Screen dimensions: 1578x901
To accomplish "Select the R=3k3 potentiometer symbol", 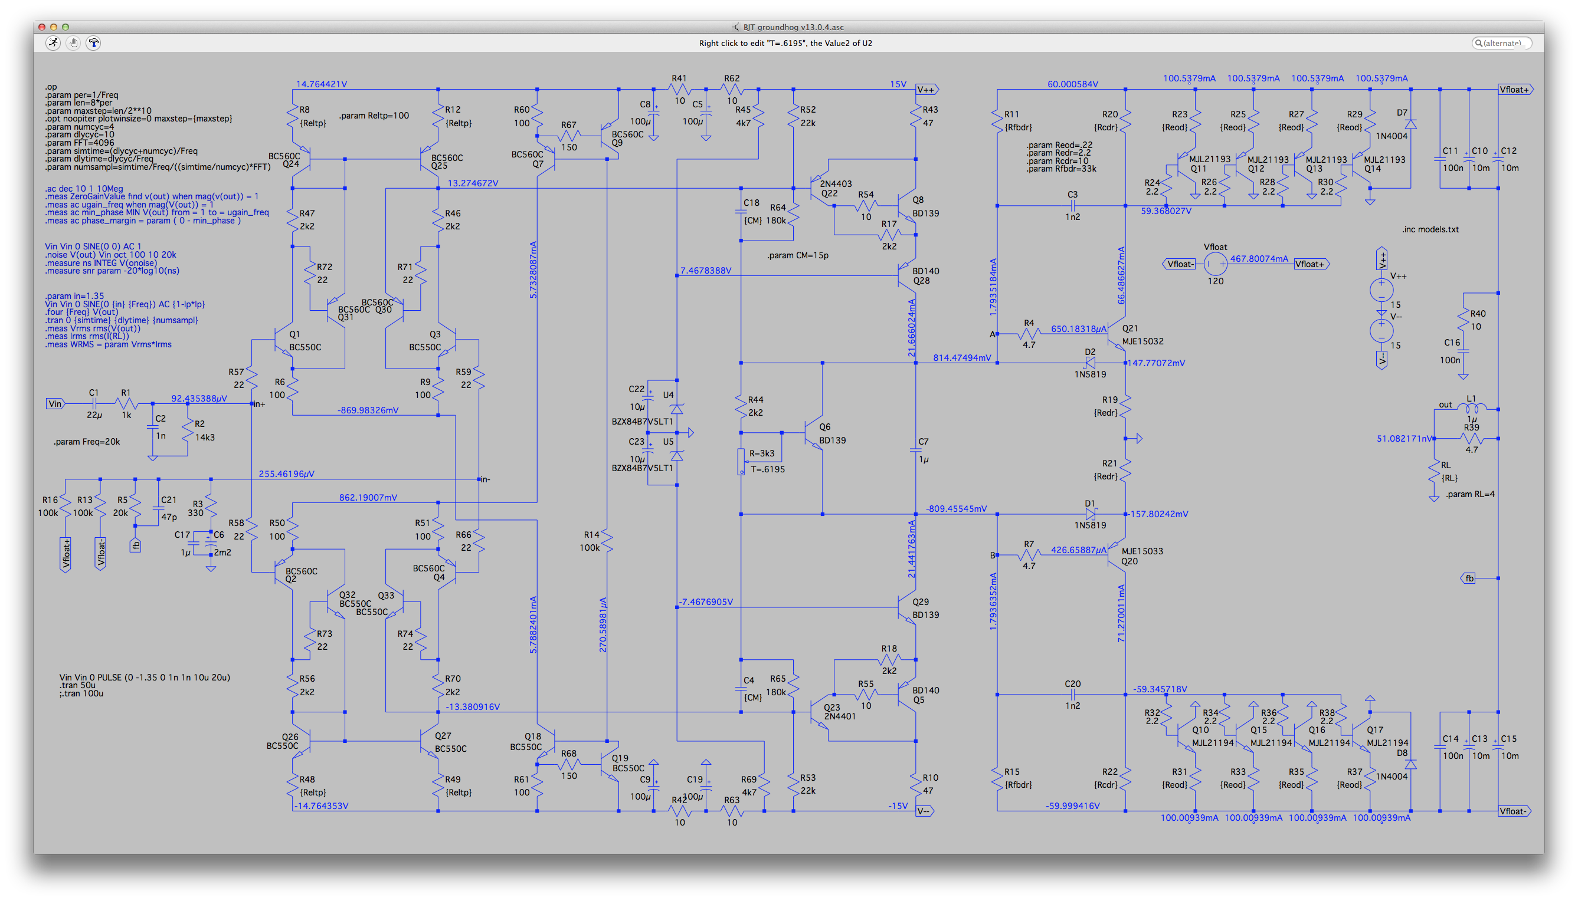I will click(x=741, y=462).
